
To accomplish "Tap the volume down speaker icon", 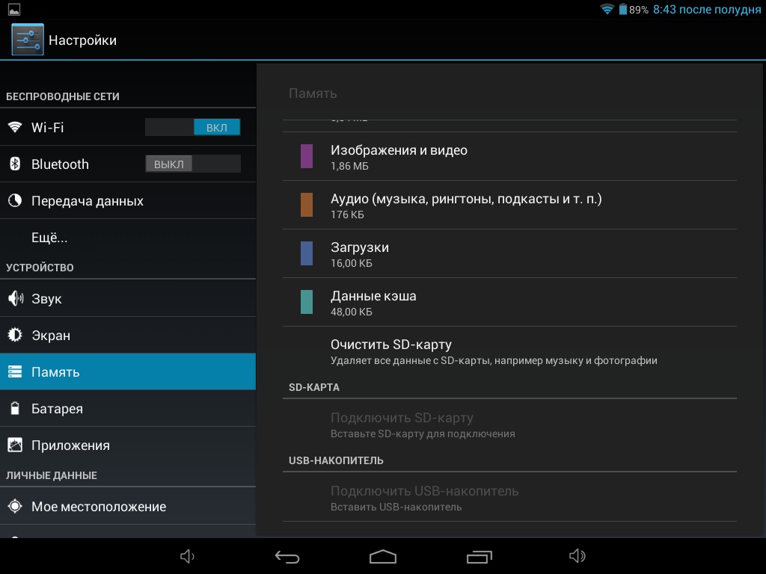I will [x=188, y=556].
